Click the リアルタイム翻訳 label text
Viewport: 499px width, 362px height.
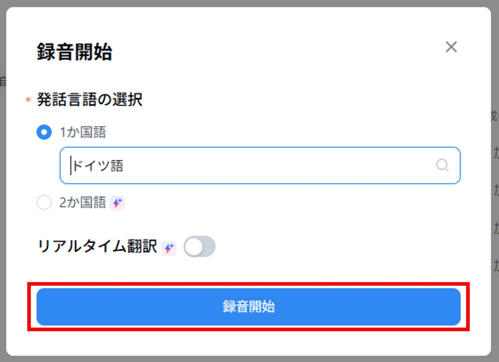pyautogui.click(x=97, y=246)
